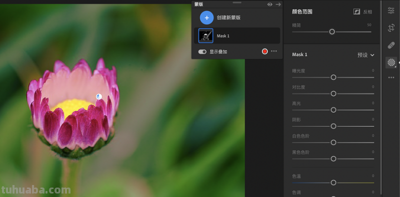Click the masks panel drag handle
Viewport: 400px width, 197px height.
(x=237, y=2)
